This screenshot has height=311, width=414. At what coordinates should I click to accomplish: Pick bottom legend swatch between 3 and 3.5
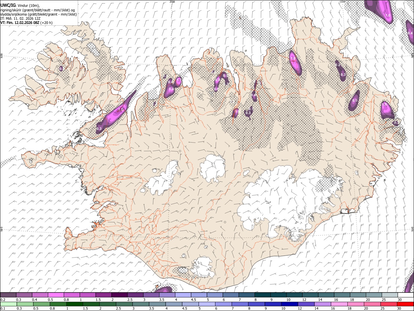click(x=141, y=304)
